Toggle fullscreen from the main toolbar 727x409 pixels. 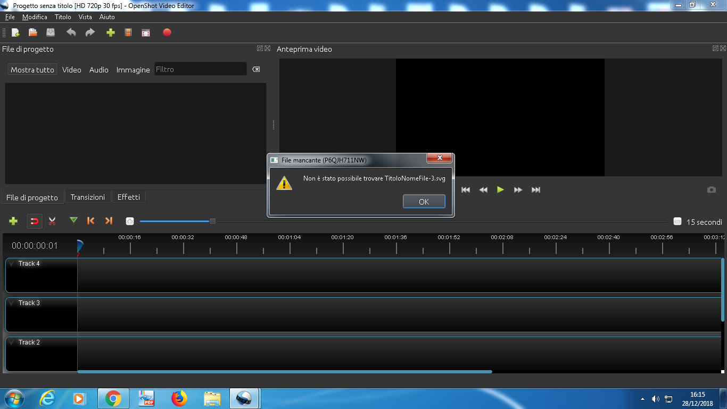coord(146,32)
